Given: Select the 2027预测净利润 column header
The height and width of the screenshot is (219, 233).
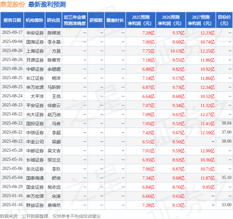Looking at the screenshot, I should pos(201,20).
